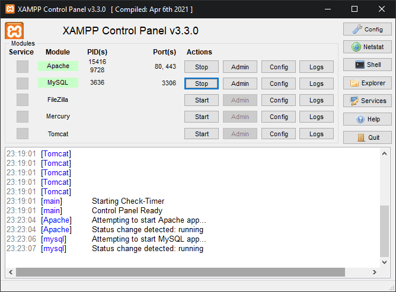Close the XAMPP Control Panel window

pos(382,9)
